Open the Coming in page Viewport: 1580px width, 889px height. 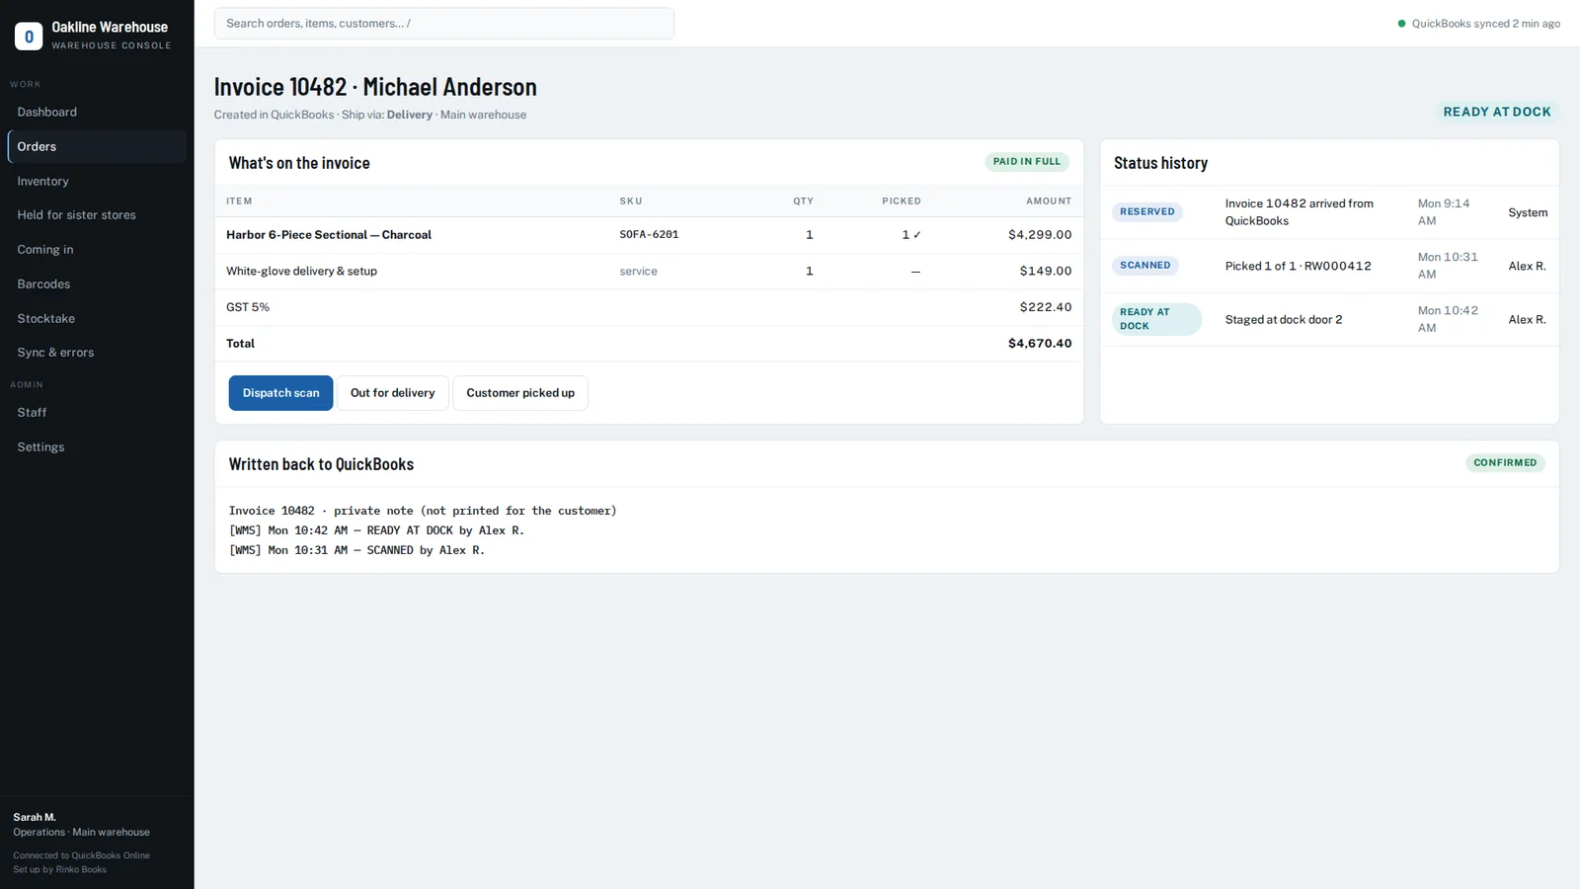click(97, 249)
